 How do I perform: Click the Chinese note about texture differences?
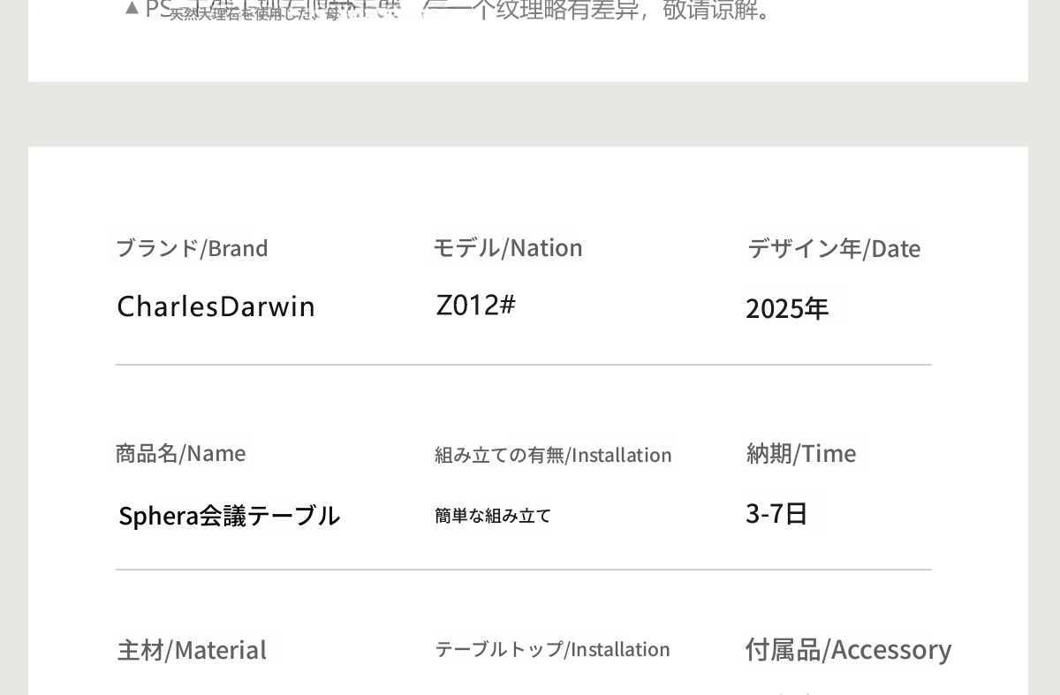tap(618, 10)
